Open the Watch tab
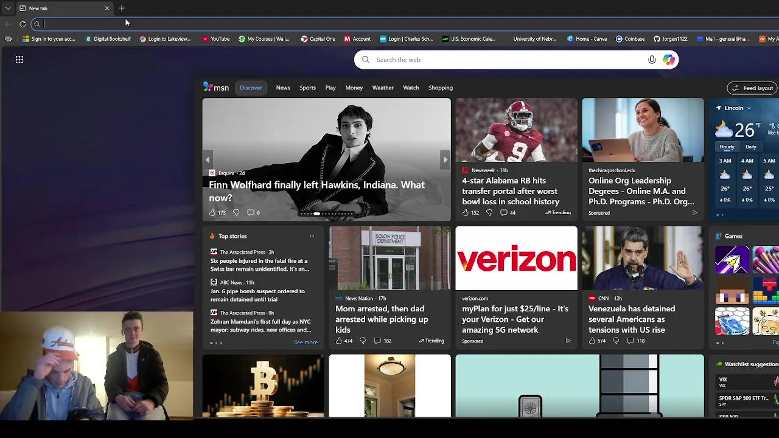 pos(411,88)
